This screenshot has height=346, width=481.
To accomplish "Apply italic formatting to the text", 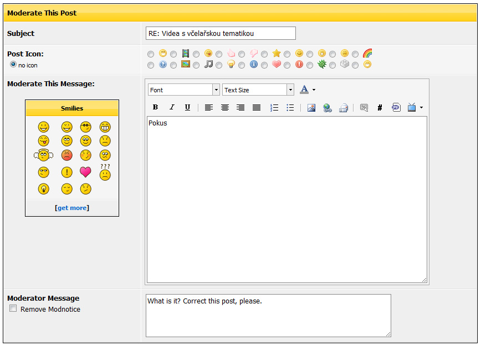I will pos(172,108).
